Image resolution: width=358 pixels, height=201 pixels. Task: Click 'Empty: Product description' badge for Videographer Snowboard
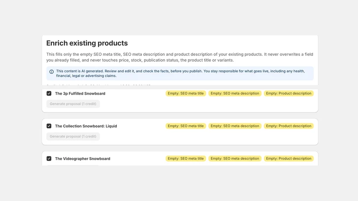289,159
